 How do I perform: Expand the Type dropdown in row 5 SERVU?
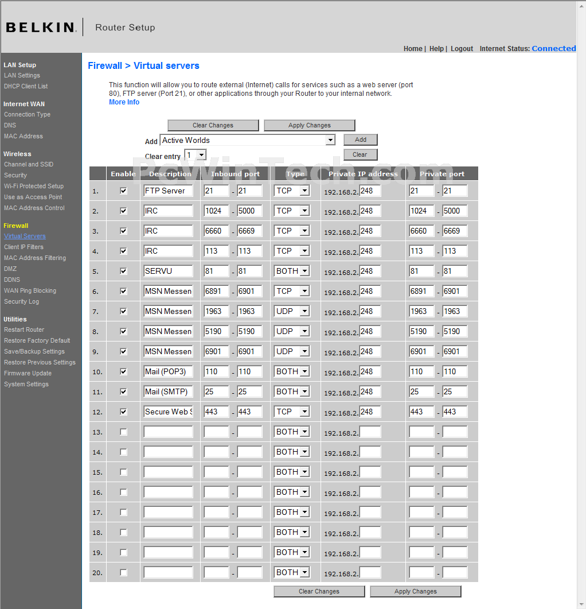(292, 271)
